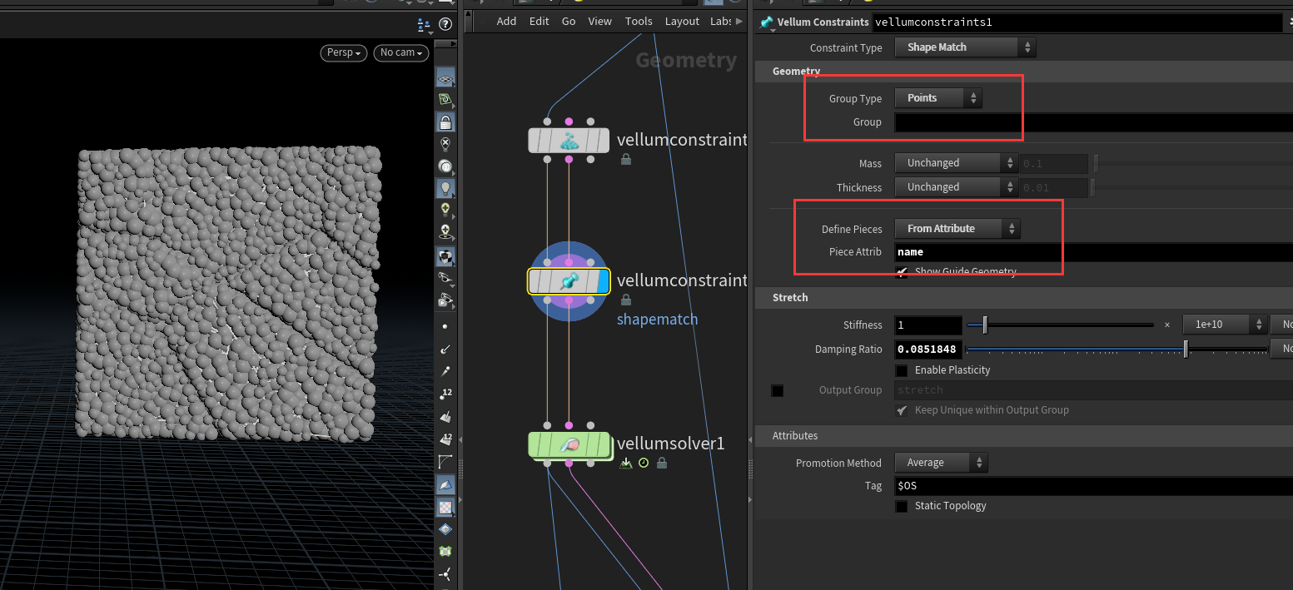Open the Promotion Method Average dropdown

tap(941, 463)
